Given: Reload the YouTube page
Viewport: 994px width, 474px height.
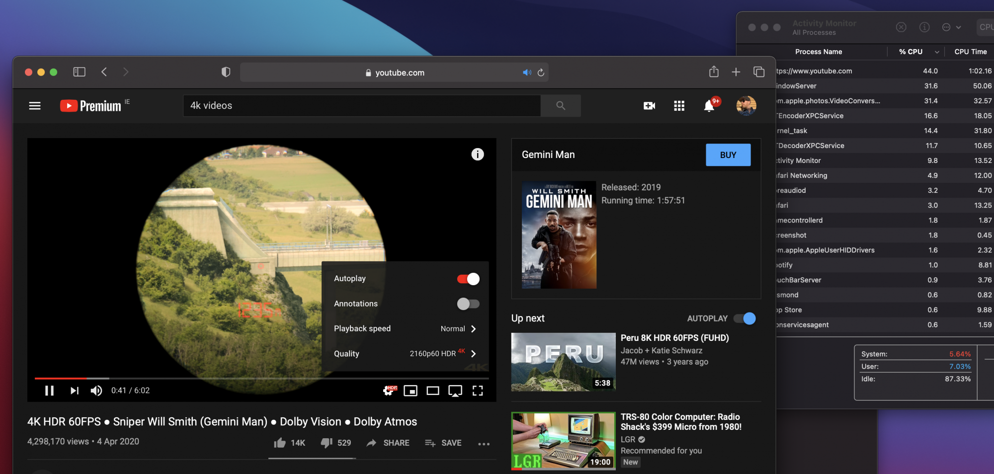Looking at the screenshot, I should (541, 73).
